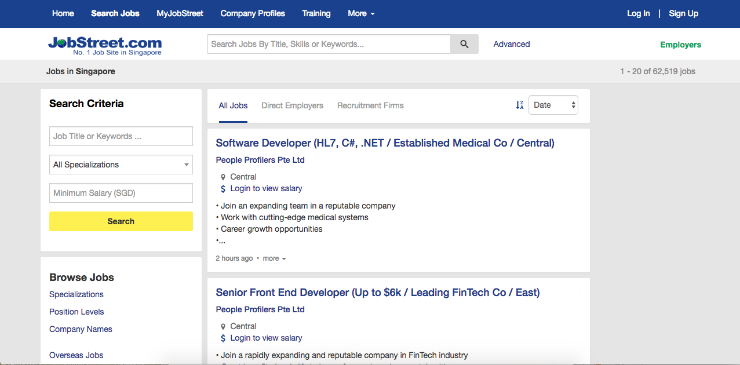Open the Date sort dropdown
The image size is (740, 365).
[553, 105]
